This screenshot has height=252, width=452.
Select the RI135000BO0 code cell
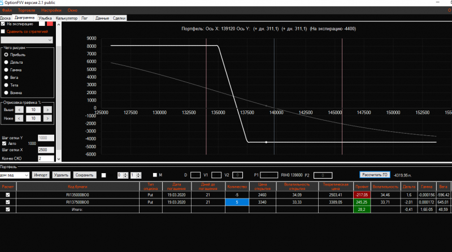pyautogui.click(x=77, y=194)
